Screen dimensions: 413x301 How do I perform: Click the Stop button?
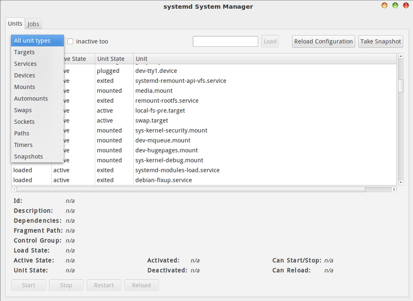66,285
